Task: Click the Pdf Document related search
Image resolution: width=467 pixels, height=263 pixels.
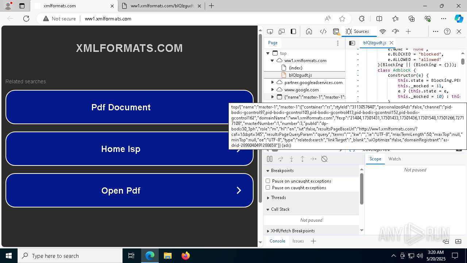Action: coord(130,107)
